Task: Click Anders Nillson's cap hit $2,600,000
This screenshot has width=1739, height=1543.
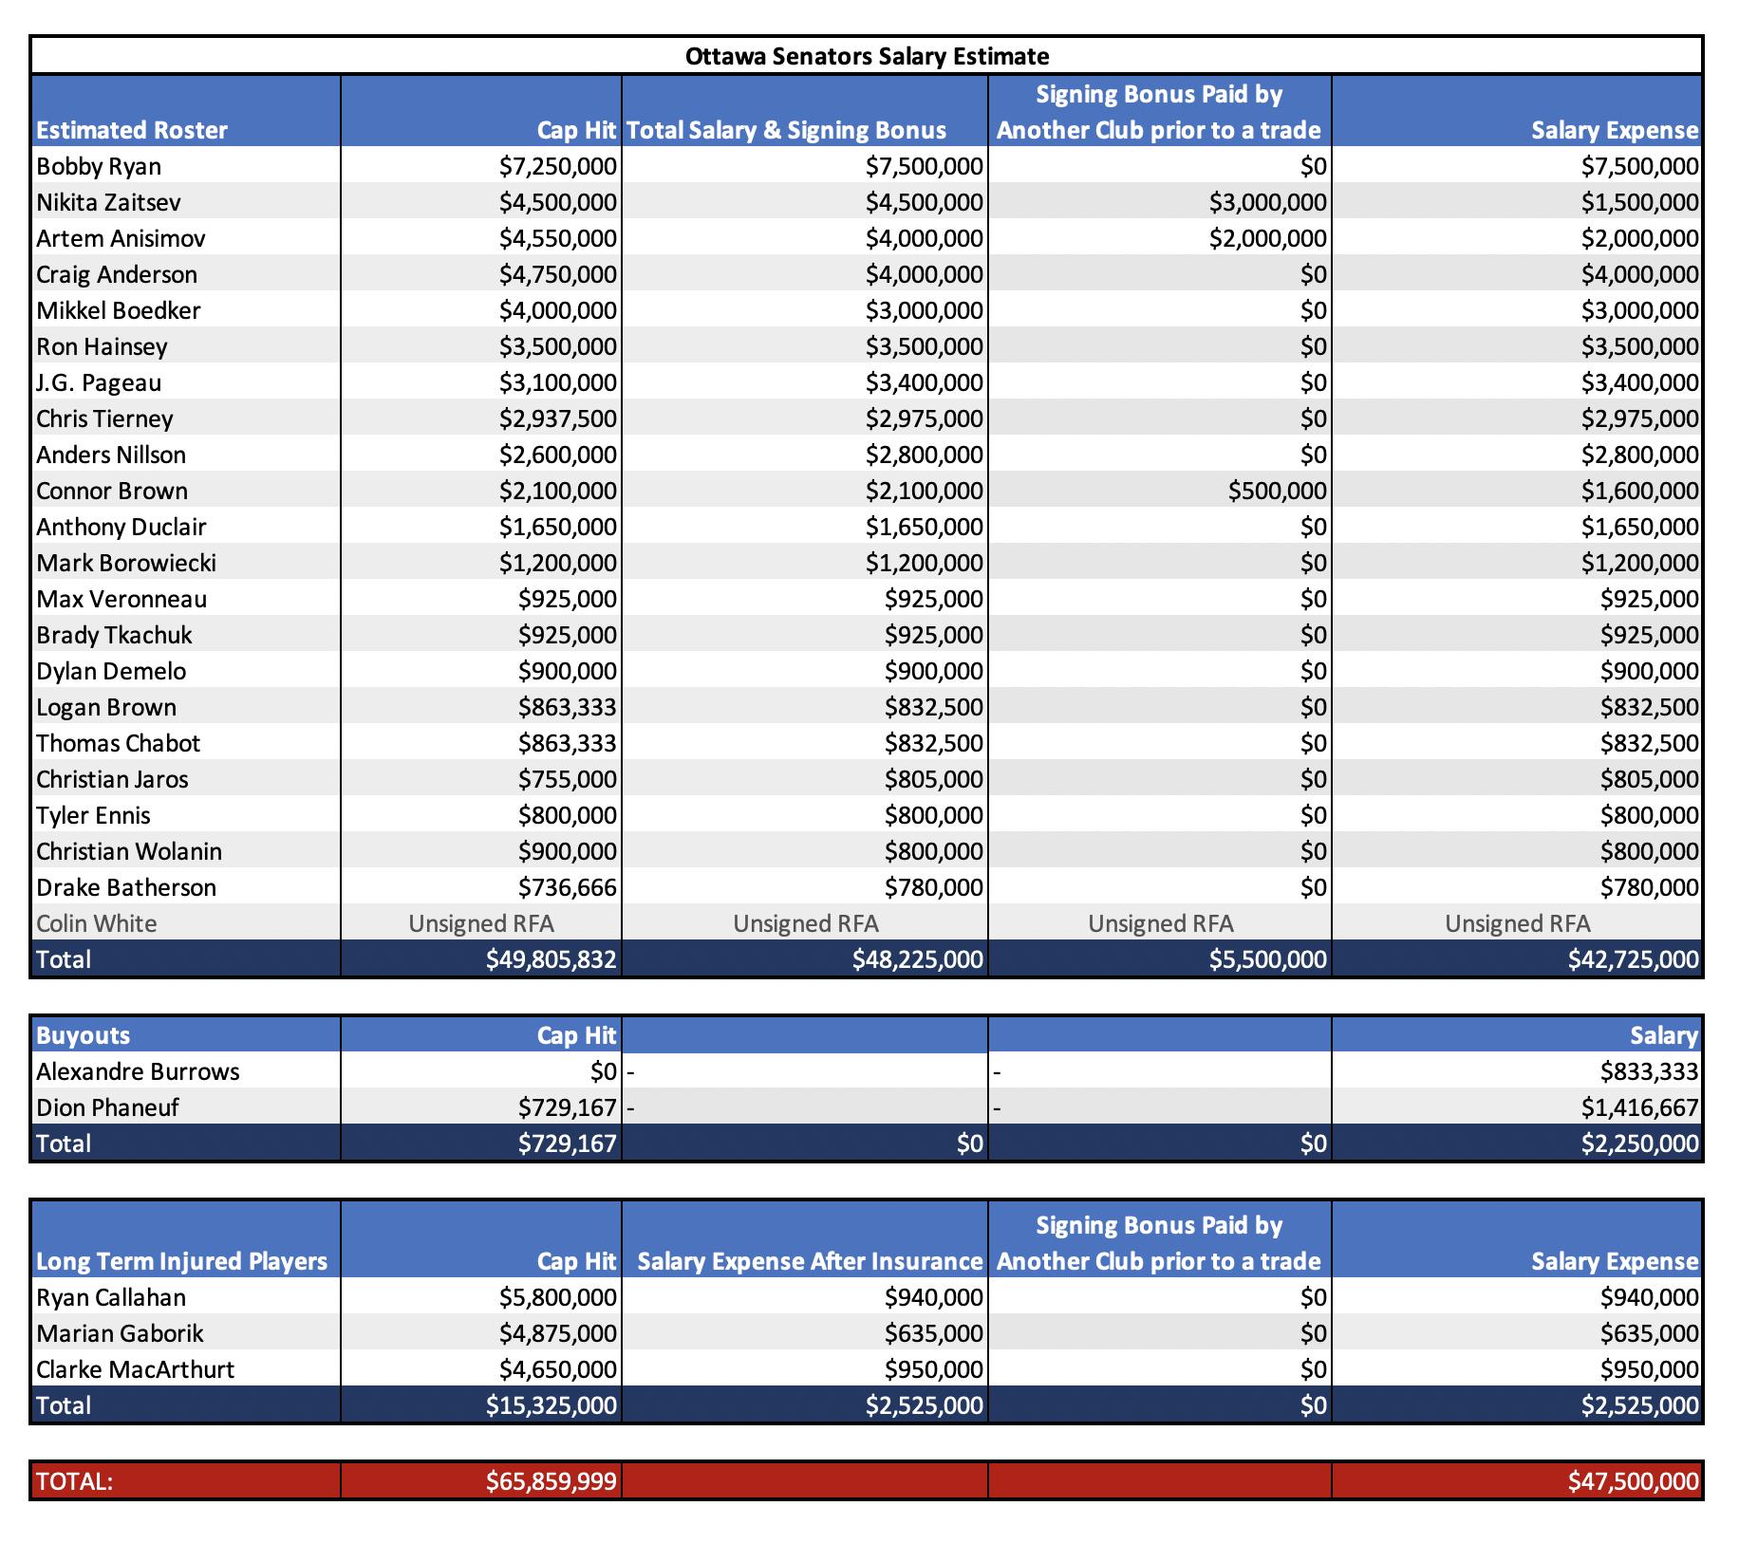Action: [x=481, y=455]
